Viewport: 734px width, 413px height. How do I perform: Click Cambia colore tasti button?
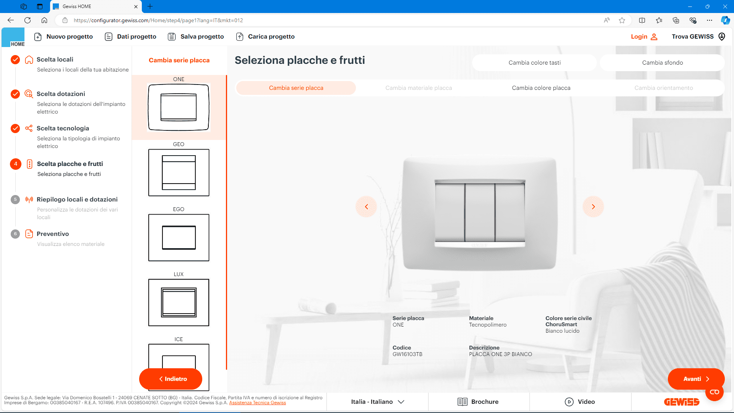[534, 63]
